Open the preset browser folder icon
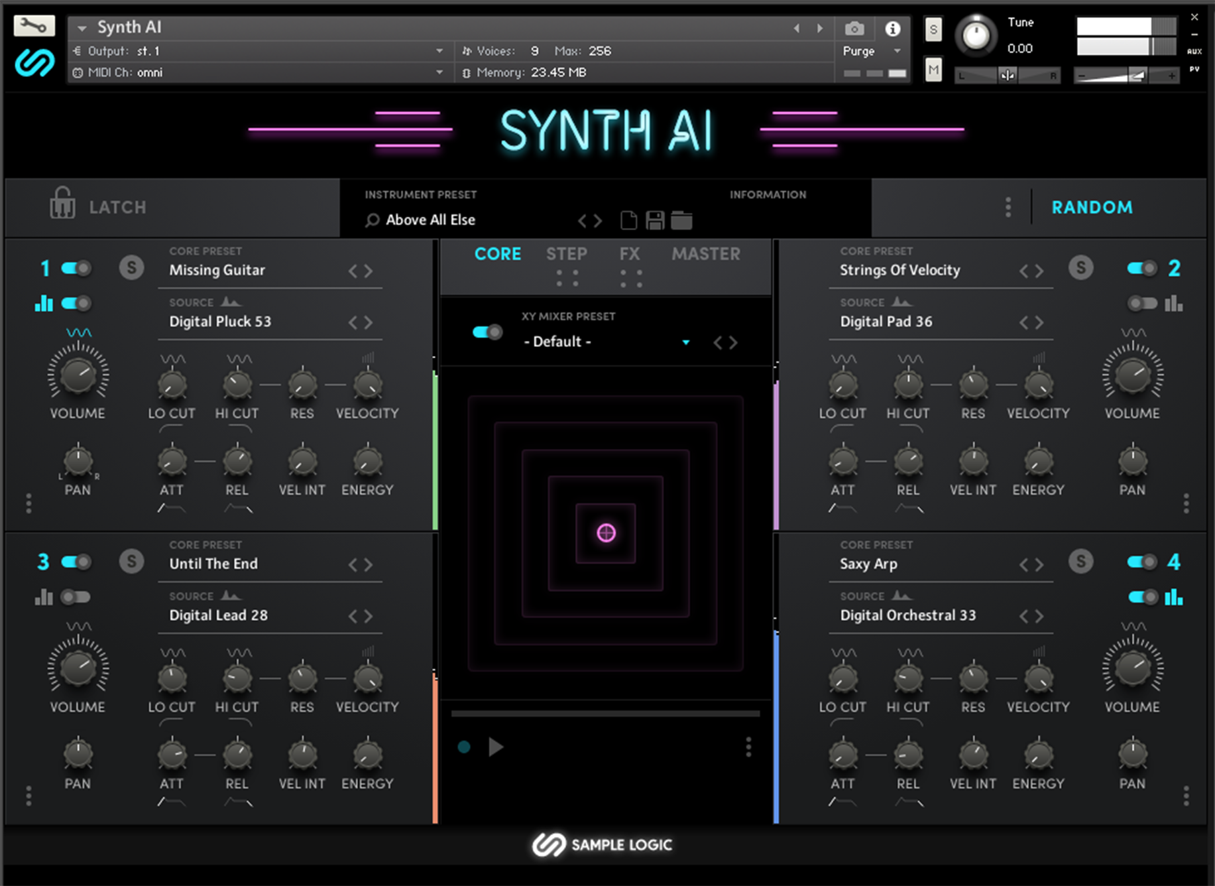Screen dimensions: 1215x886 [681, 220]
